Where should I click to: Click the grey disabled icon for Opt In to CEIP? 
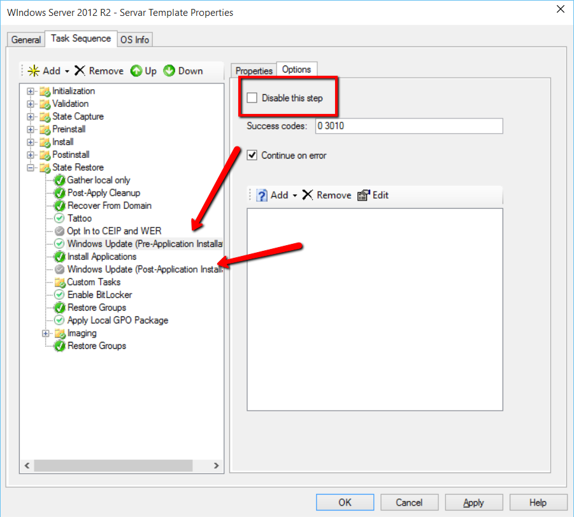click(59, 231)
